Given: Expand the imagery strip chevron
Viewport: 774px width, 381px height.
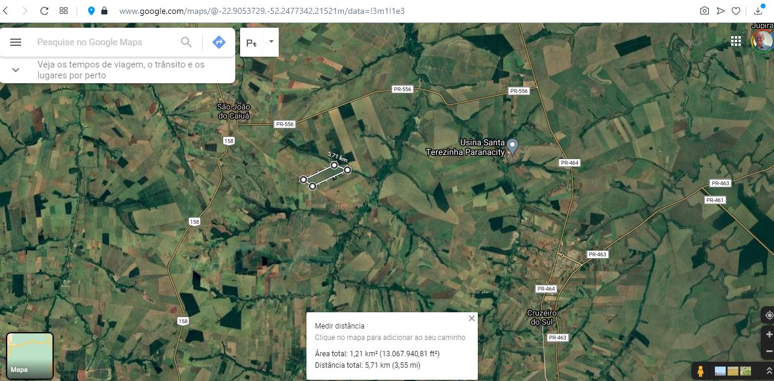Looking at the screenshot, I should tap(769, 371).
